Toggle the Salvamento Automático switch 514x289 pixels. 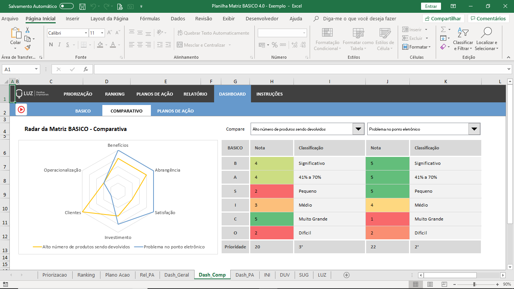(x=67, y=6)
